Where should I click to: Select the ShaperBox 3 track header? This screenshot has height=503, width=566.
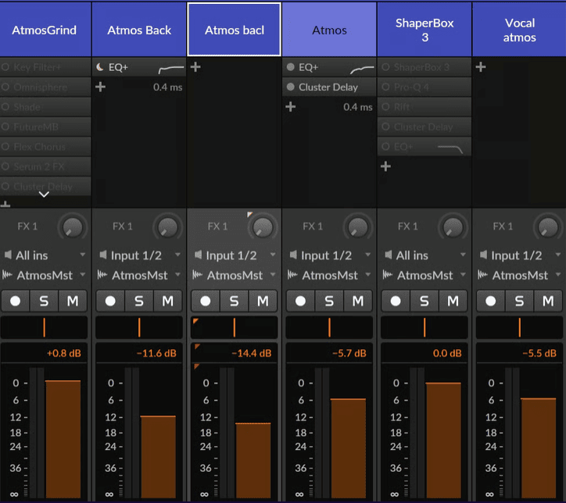[424, 30]
